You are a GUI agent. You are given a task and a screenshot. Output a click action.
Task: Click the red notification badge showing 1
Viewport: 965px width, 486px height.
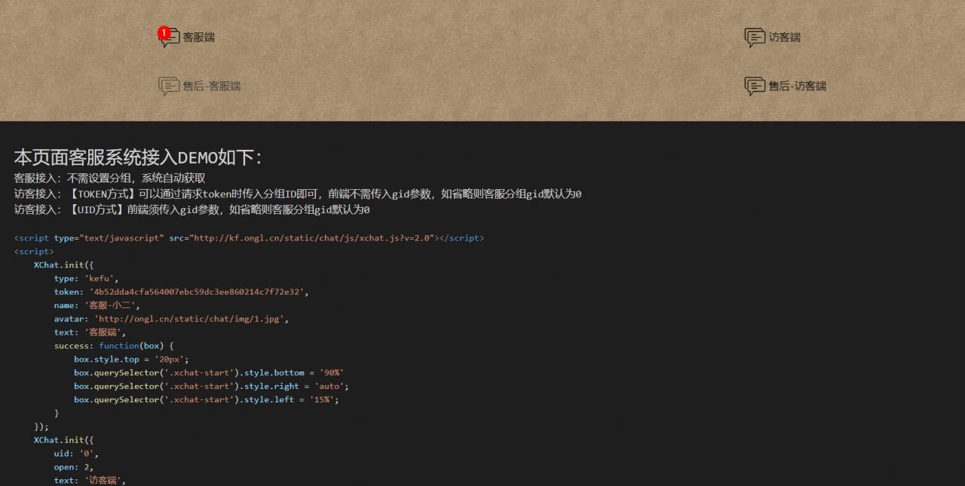click(x=163, y=32)
